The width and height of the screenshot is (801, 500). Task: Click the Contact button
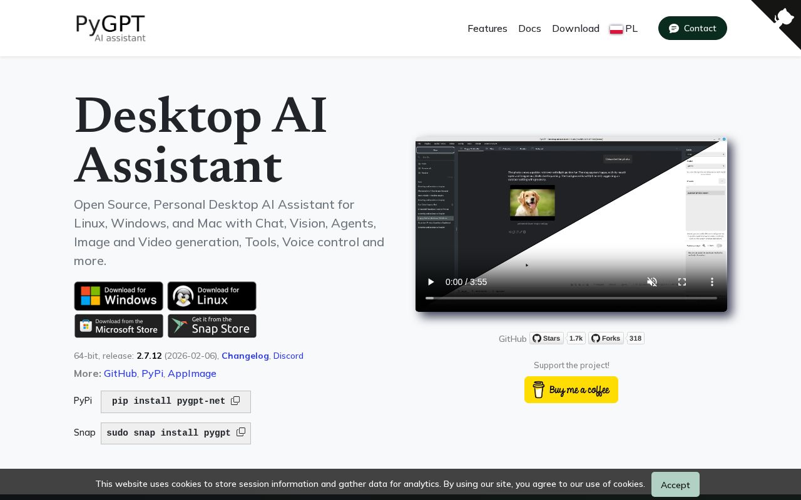[693, 28]
